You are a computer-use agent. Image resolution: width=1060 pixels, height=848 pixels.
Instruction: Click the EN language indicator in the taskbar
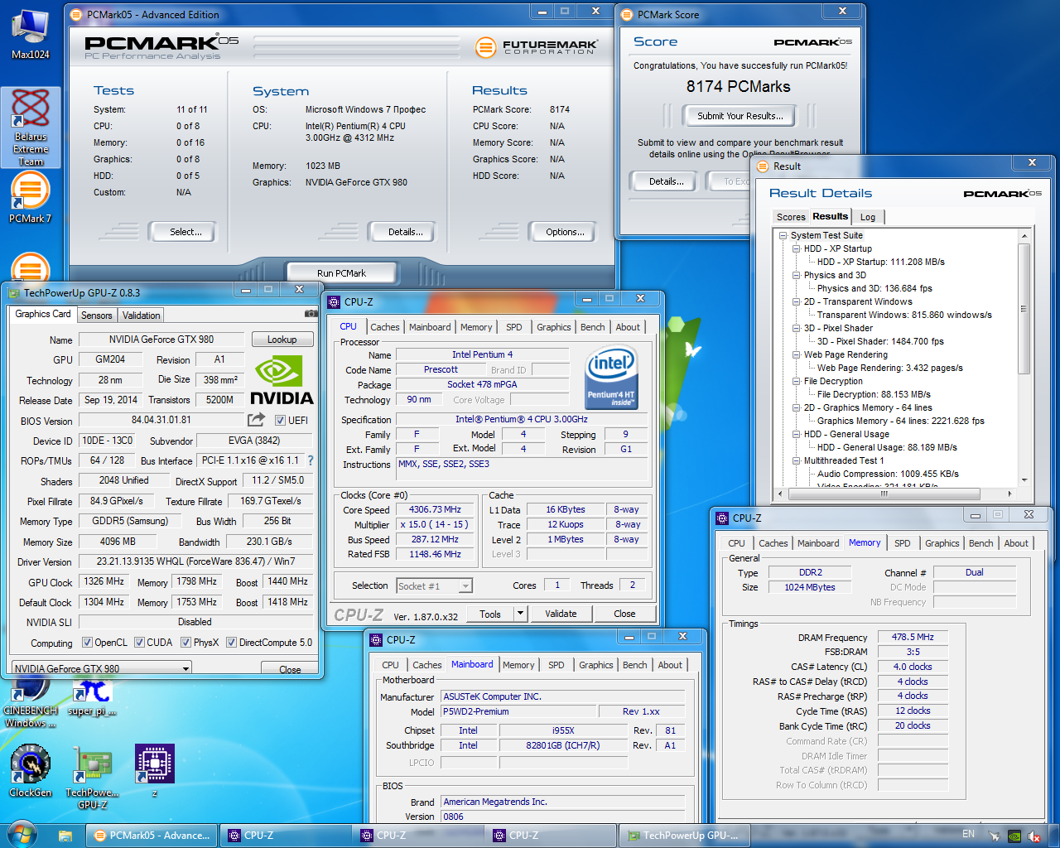[968, 834]
